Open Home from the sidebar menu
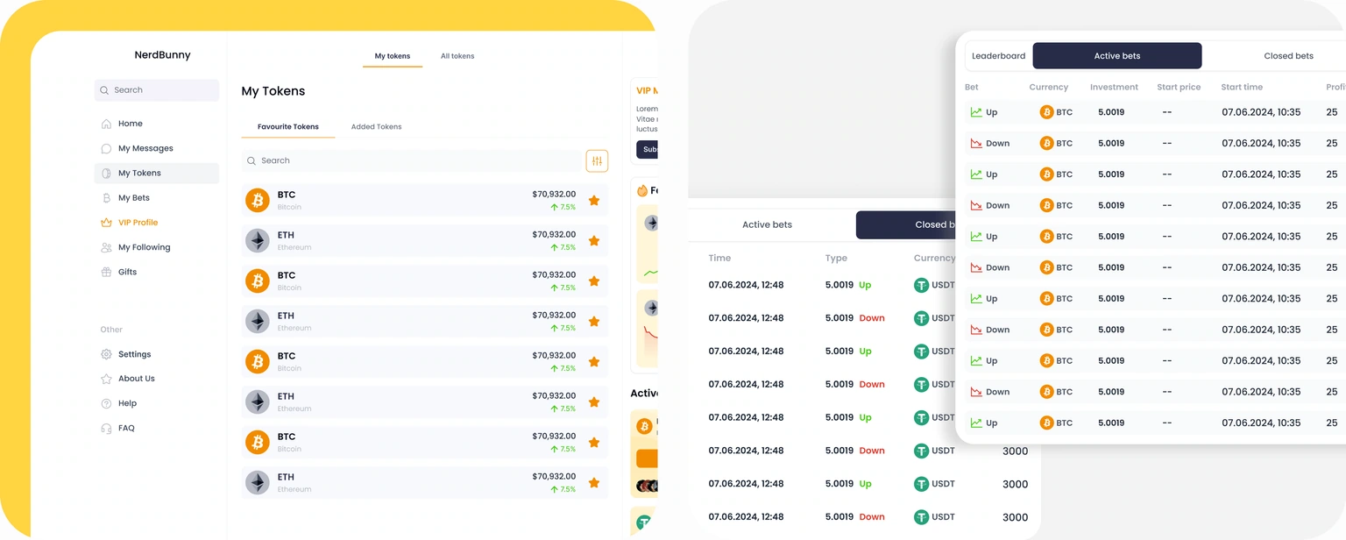The width and height of the screenshot is (1346, 540). pos(131,124)
